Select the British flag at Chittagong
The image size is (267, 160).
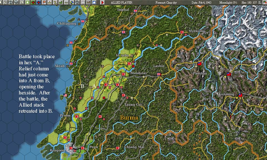pyautogui.click(x=83, y=21)
